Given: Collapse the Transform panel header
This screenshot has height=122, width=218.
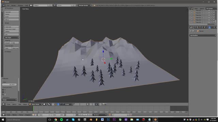Looking at the screenshot, I should tap(9, 8).
